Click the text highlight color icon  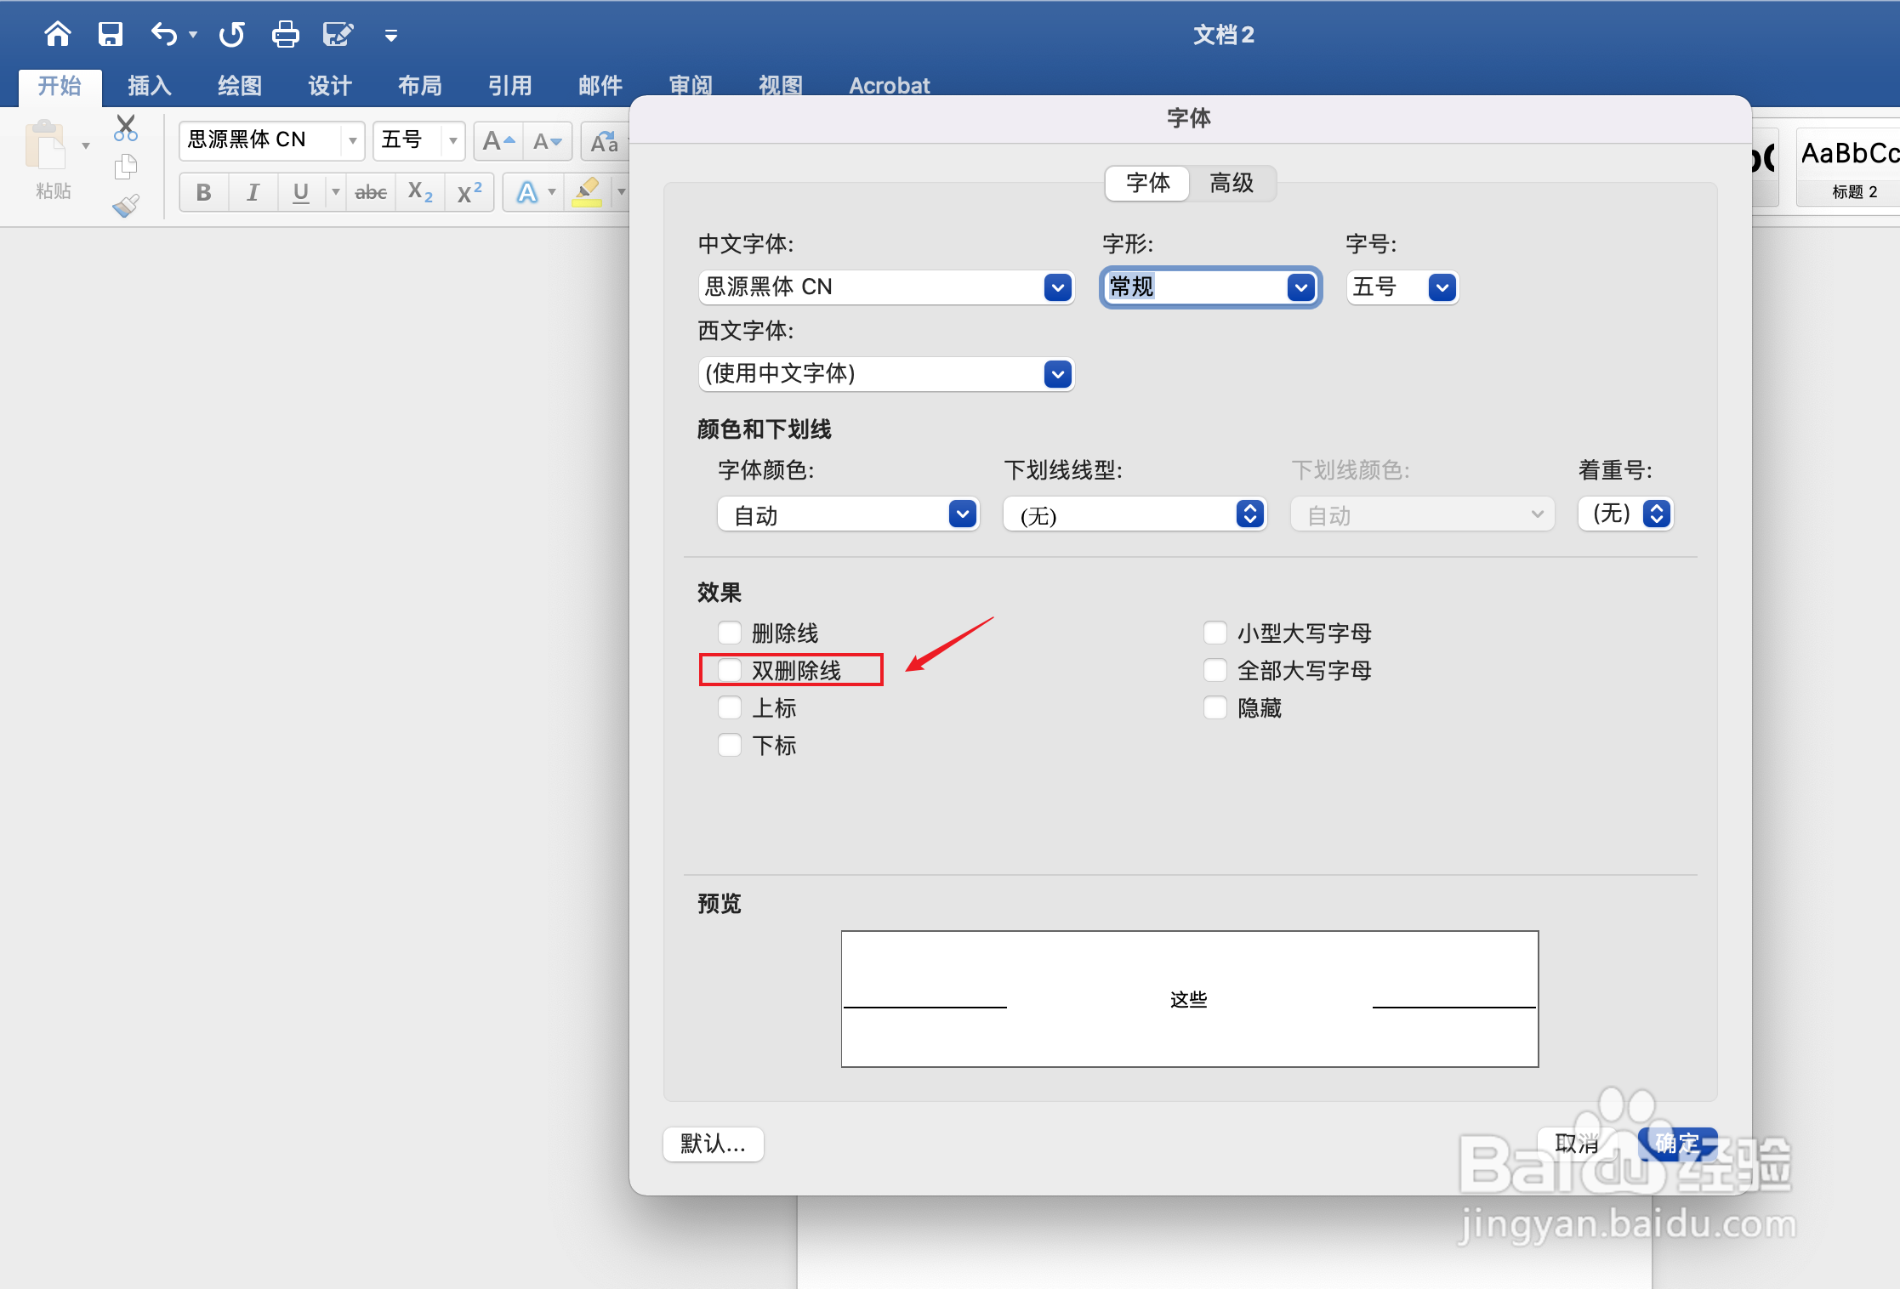point(587,192)
